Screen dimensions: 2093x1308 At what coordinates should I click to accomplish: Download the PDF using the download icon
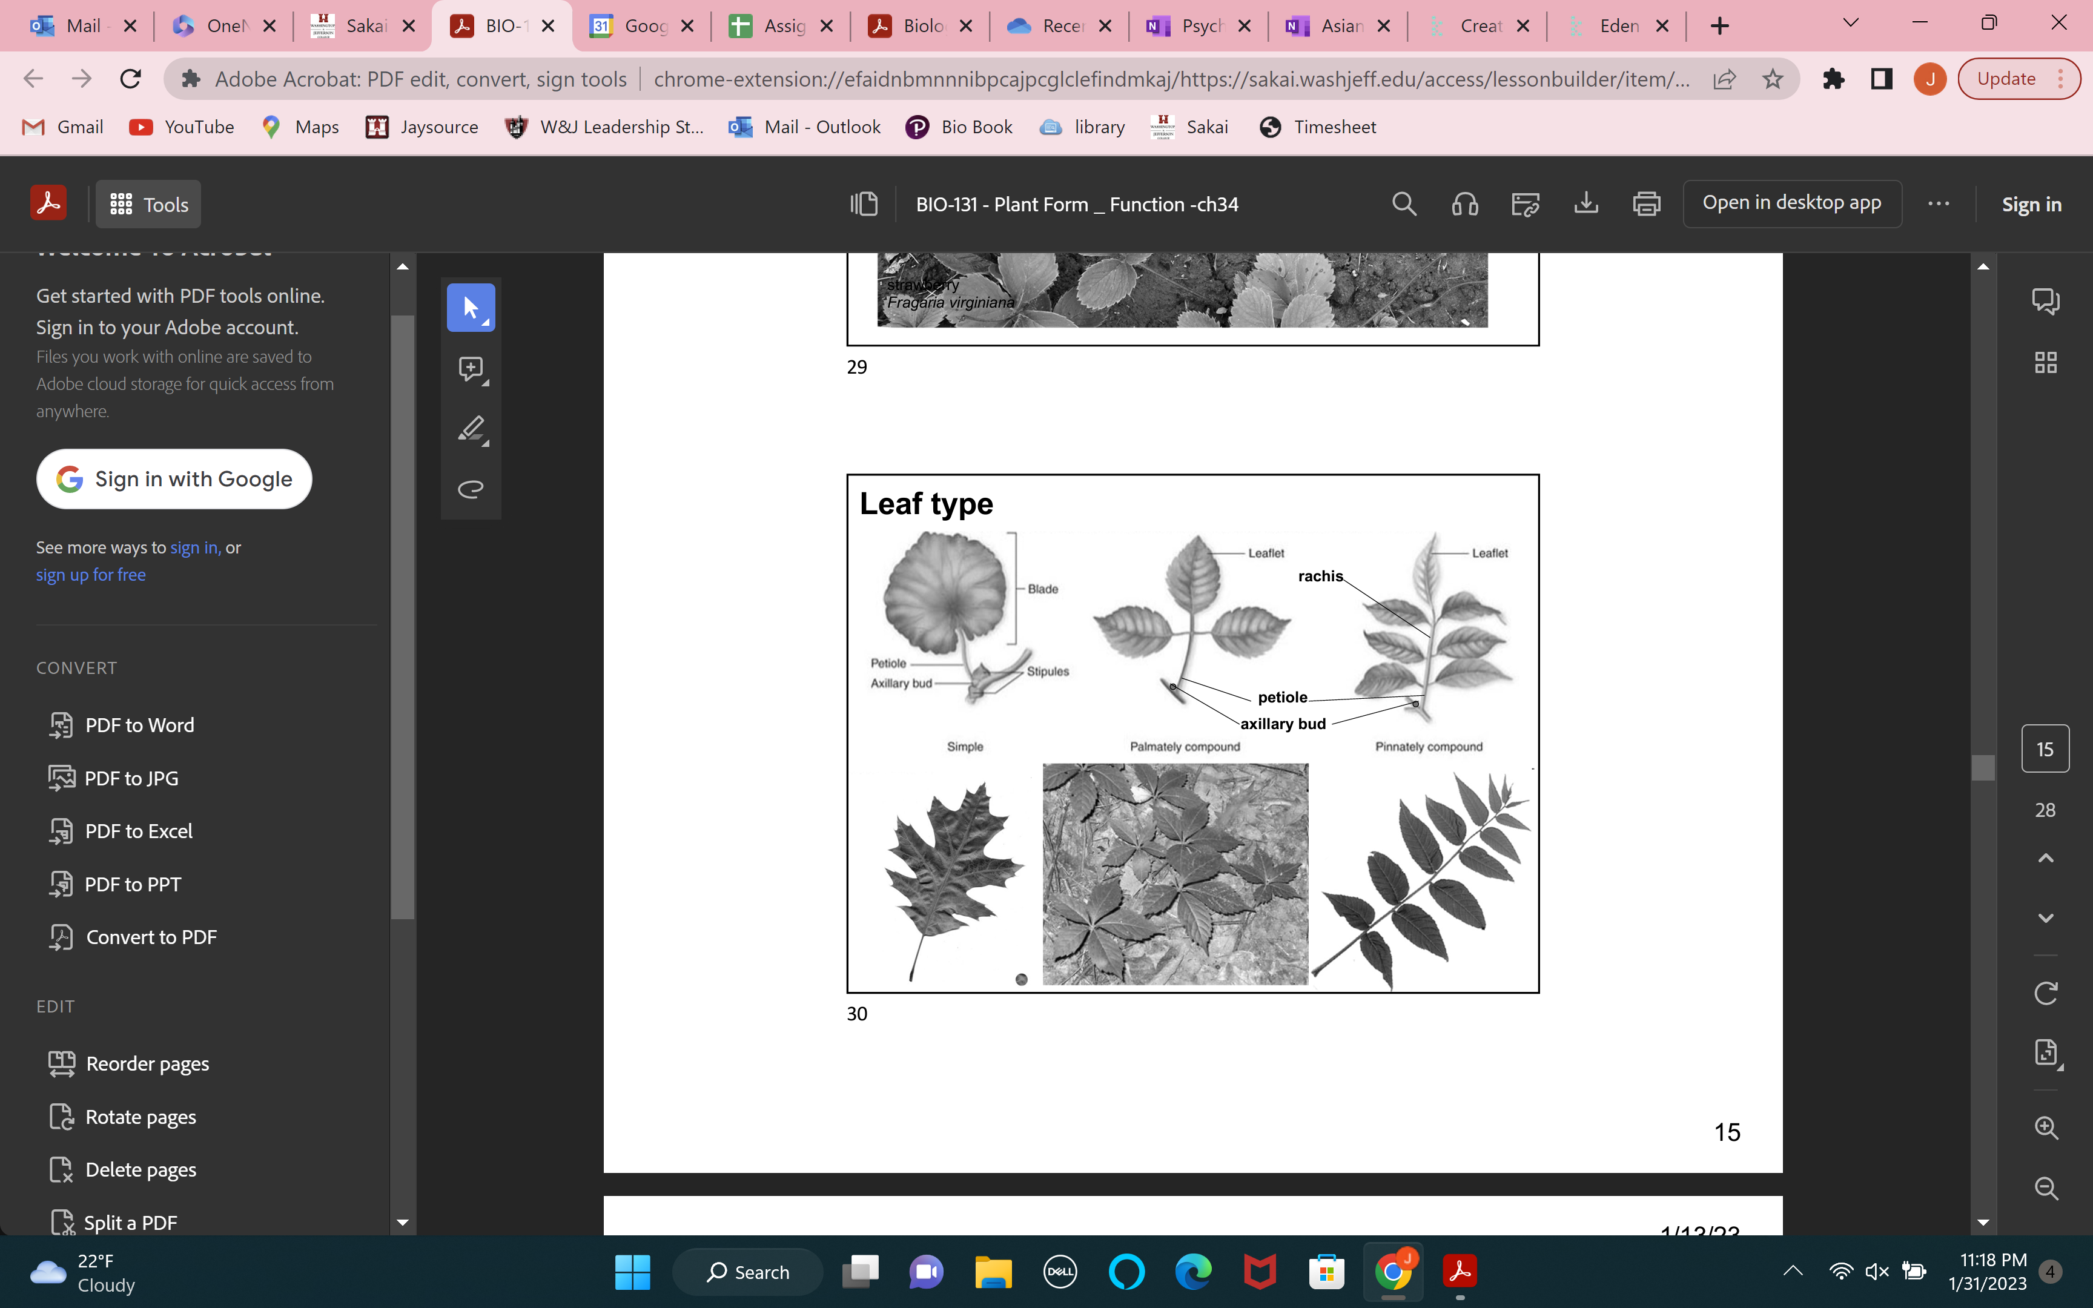(x=1586, y=203)
